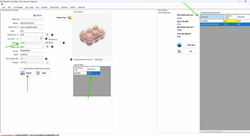Click the add button next to Üretim Cinsi

click(x=47, y=47)
